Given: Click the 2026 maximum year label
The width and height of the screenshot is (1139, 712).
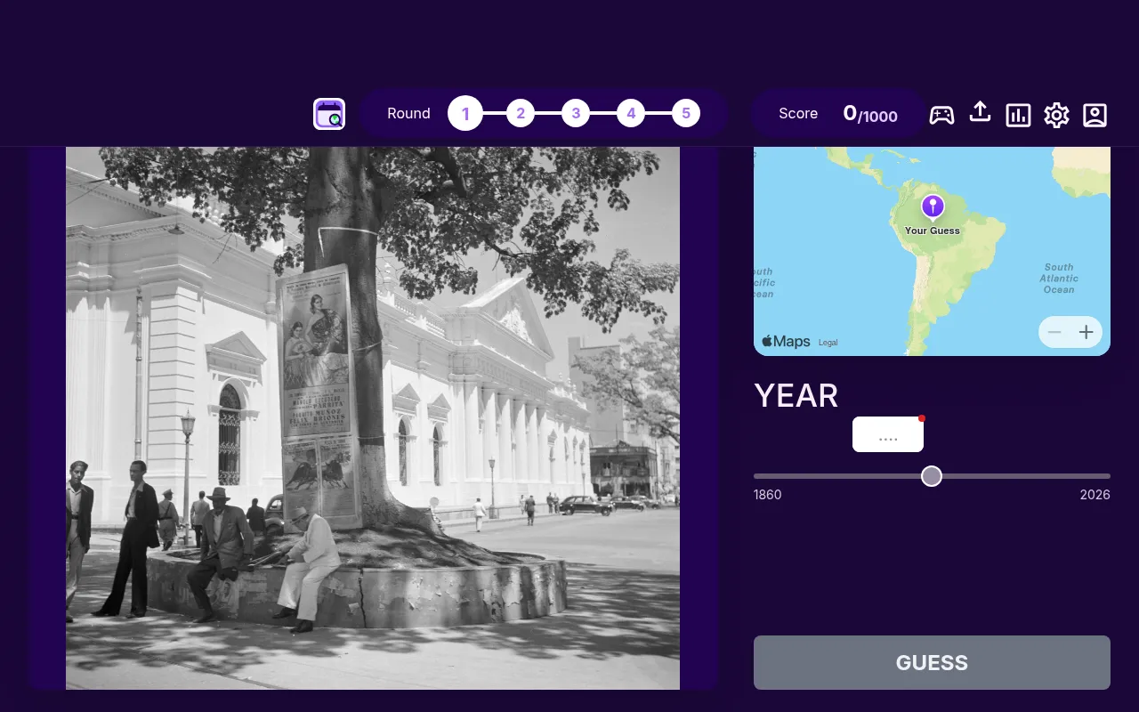Looking at the screenshot, I should coord(1095,495).
